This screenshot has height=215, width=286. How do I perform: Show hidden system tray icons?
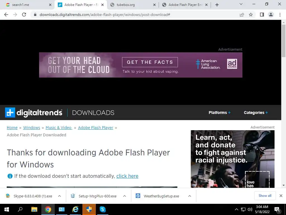tap(236, 209)
